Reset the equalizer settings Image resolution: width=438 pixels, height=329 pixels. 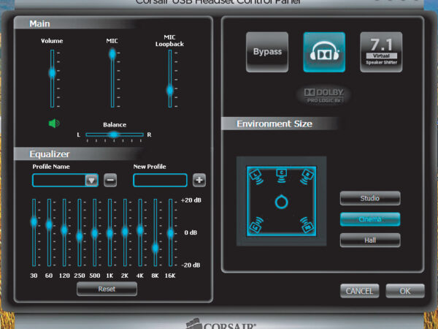pyautogui.click(x=107, y=289)
